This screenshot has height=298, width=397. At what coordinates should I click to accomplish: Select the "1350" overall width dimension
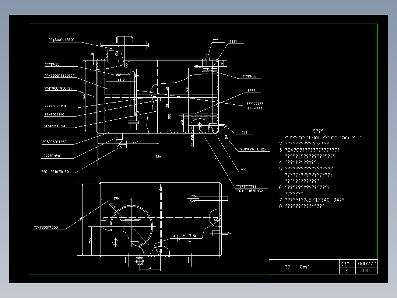pos(157,156)
